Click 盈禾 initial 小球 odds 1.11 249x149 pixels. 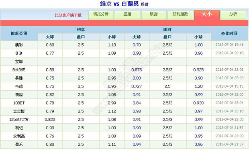(112, 145)
